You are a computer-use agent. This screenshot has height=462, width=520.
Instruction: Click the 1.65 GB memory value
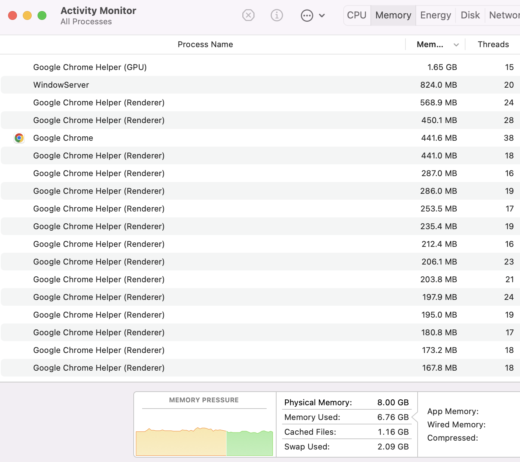(442, 67)
